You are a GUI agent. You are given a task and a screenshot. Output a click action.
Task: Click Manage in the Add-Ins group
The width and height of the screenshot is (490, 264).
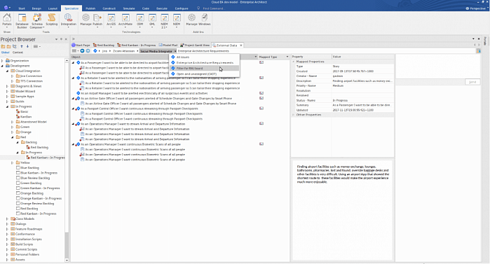[191, 20]
